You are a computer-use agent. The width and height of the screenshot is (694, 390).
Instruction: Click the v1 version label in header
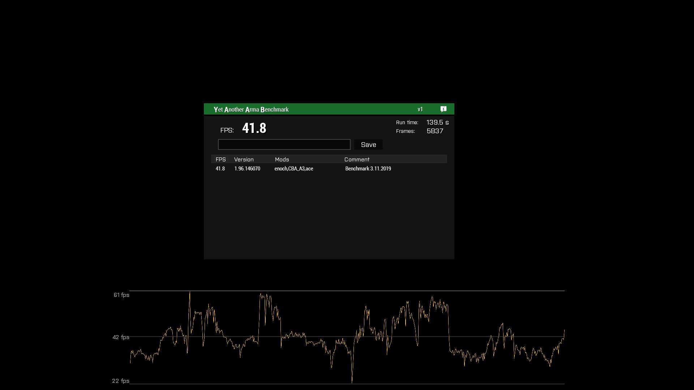[x=420, y=109]
